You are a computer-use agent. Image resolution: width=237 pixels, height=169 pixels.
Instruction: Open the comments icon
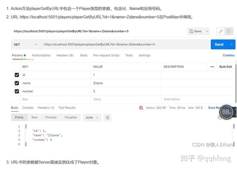click(x=229, y=31)
